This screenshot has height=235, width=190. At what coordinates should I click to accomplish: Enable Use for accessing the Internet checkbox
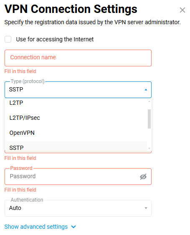(x=8, y=39)
